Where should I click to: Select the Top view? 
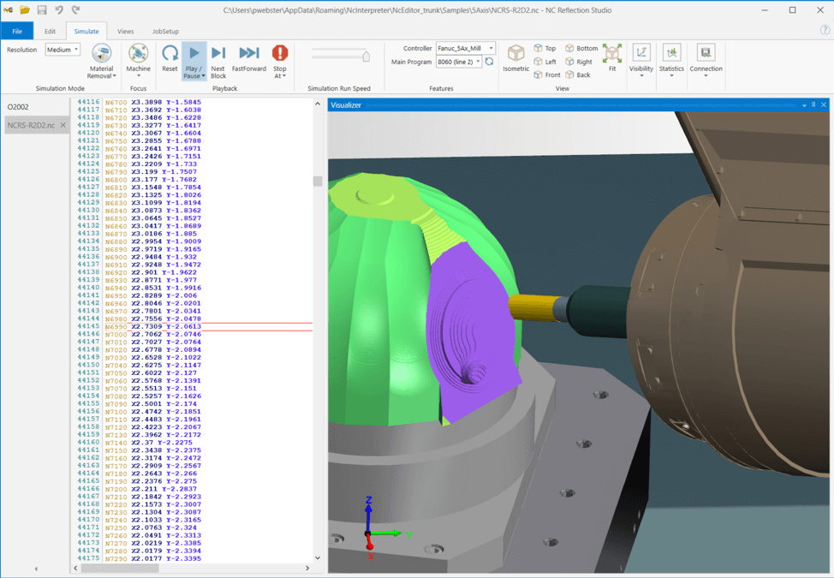click(545, 49)
